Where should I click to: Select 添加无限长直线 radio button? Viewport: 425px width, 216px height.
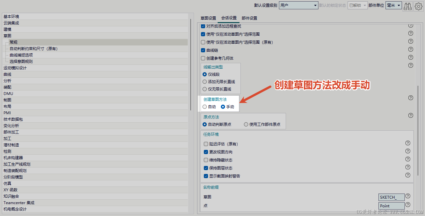coord(204,82)
